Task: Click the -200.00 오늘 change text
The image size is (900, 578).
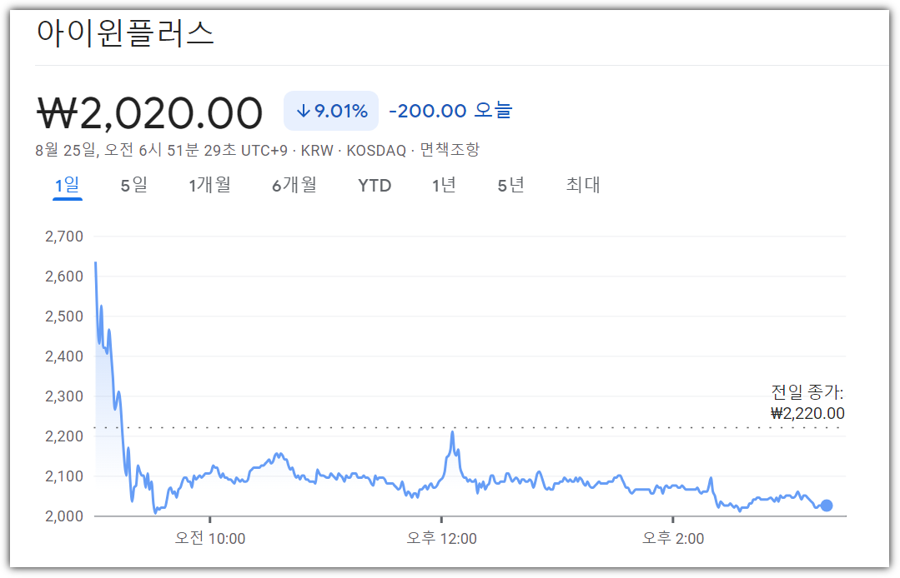Action: point(450,111)
